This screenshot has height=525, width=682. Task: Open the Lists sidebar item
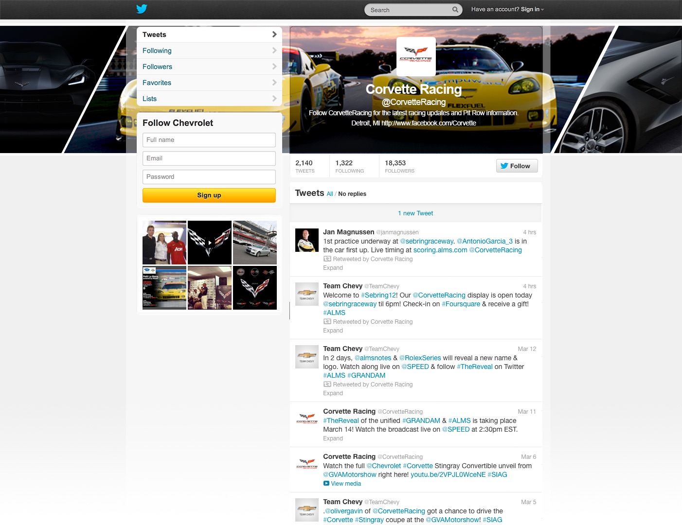(209, 99)
